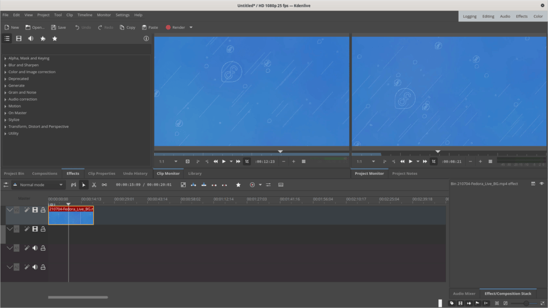This screenshot has width=548, height=308.
Task: Adjust the timeline zoom slider
Action: pos(526,303)
